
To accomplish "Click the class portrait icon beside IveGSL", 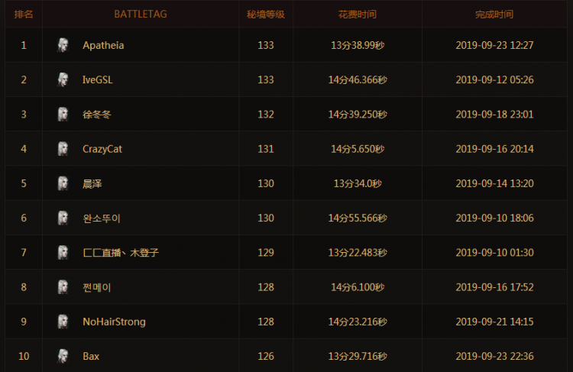I will [63, 79].
